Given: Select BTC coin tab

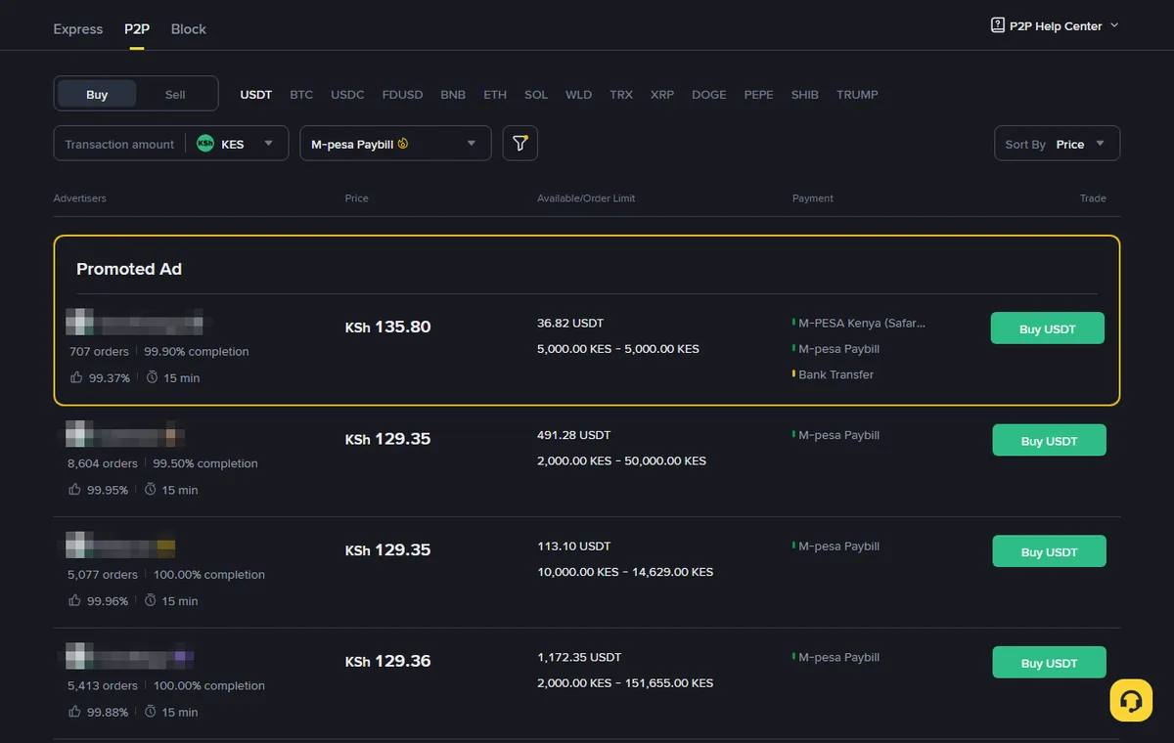Looking at the screenshot, I should [301, 95].
